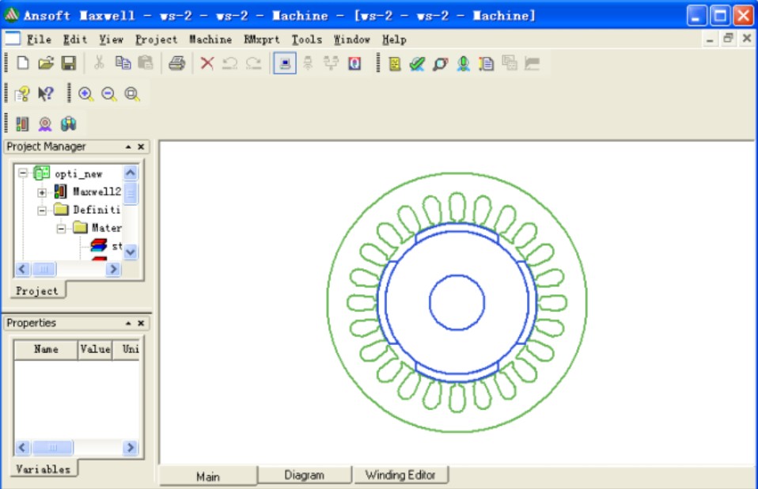Click the Undo arrow icon
This screenshot has width=758, height=489.
point(230,63)
